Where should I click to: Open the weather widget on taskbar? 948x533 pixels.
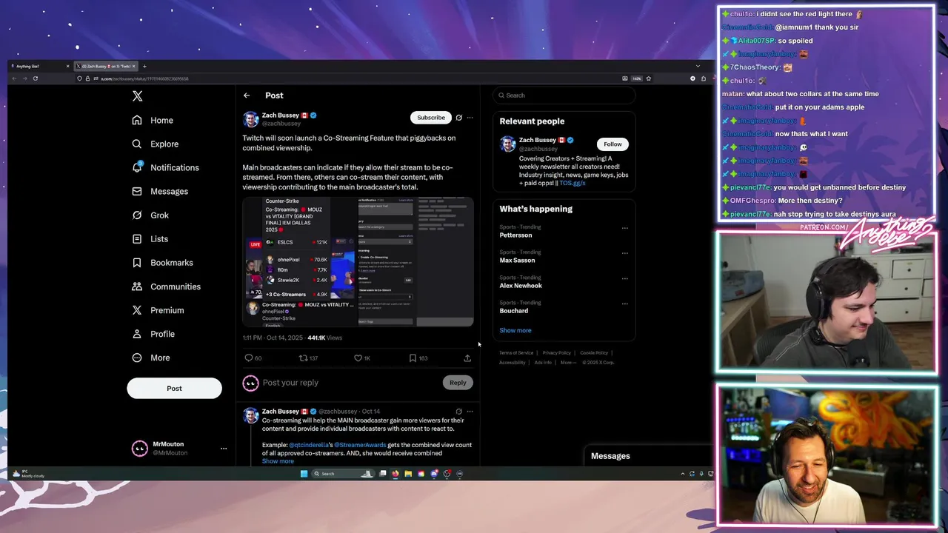pos(30,474)
